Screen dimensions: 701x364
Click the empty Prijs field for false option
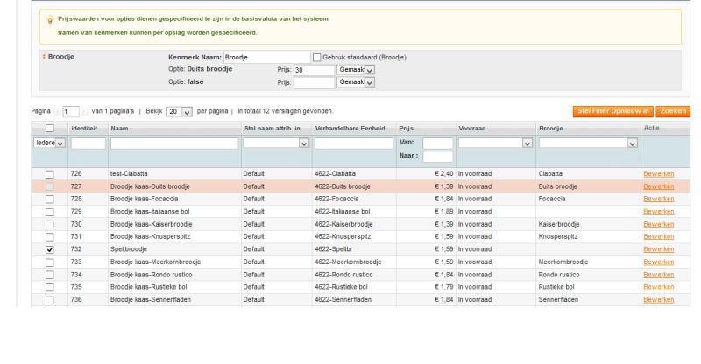coord(315,82)
